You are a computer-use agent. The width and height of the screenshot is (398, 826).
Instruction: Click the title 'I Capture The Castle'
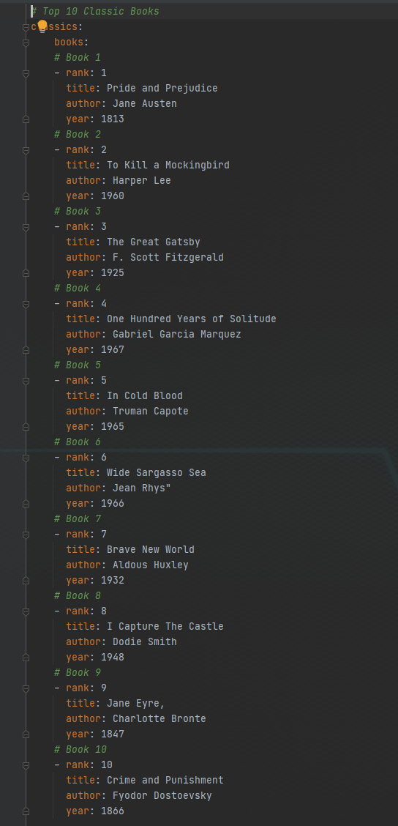pyautogui.click(x=165, y=627)
